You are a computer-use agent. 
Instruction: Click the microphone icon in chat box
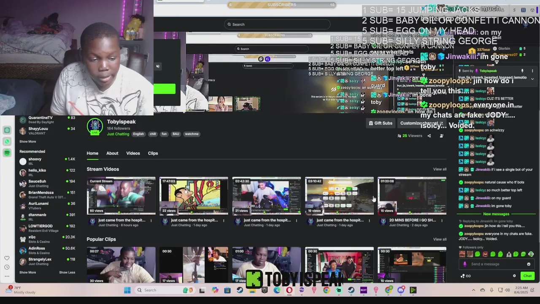(465, 264)
